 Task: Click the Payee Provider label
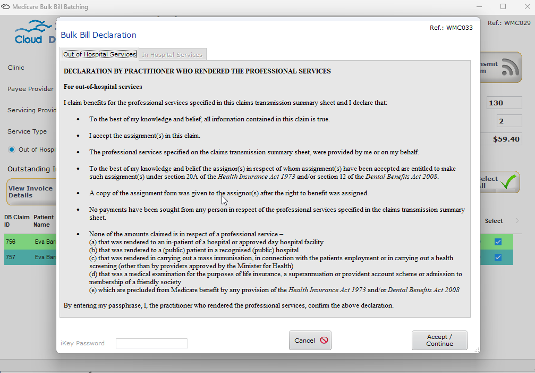pos(30,89)
